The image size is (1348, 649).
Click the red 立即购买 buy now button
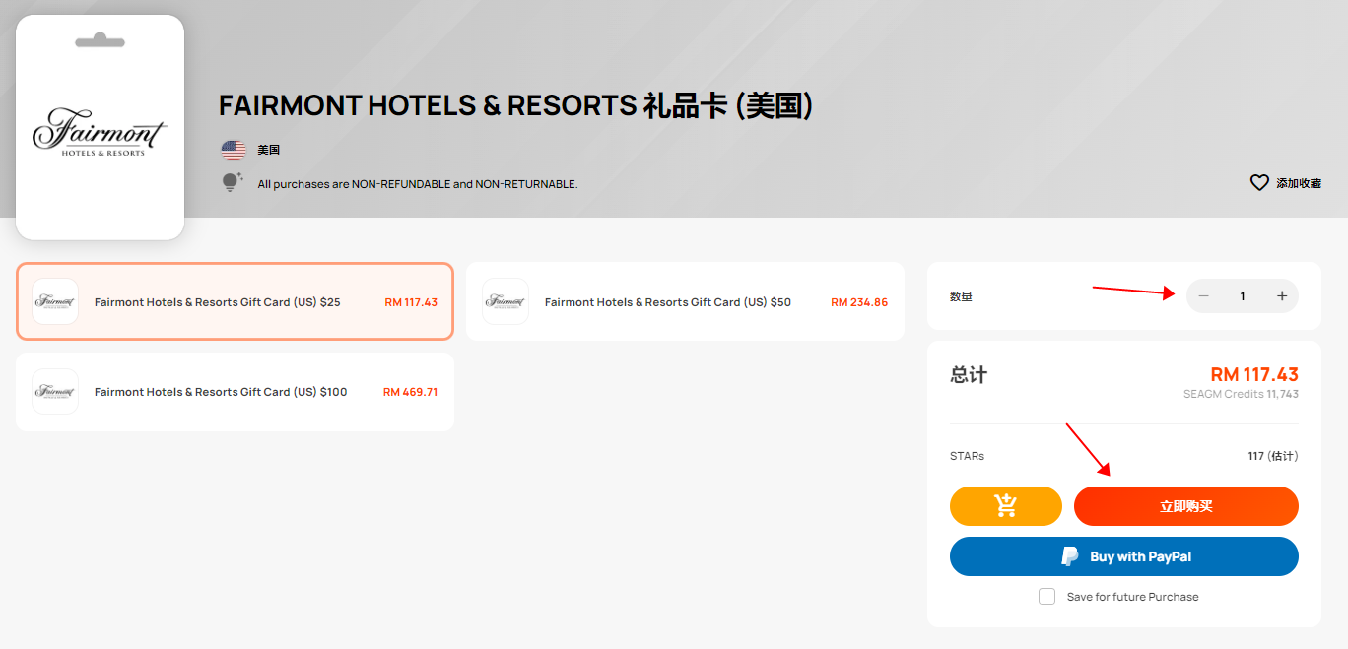1186,506
